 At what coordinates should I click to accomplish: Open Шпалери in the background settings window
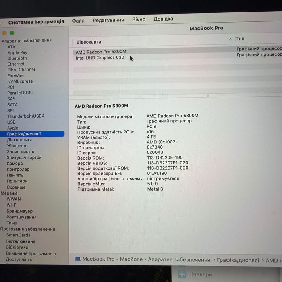pos(200,274)
